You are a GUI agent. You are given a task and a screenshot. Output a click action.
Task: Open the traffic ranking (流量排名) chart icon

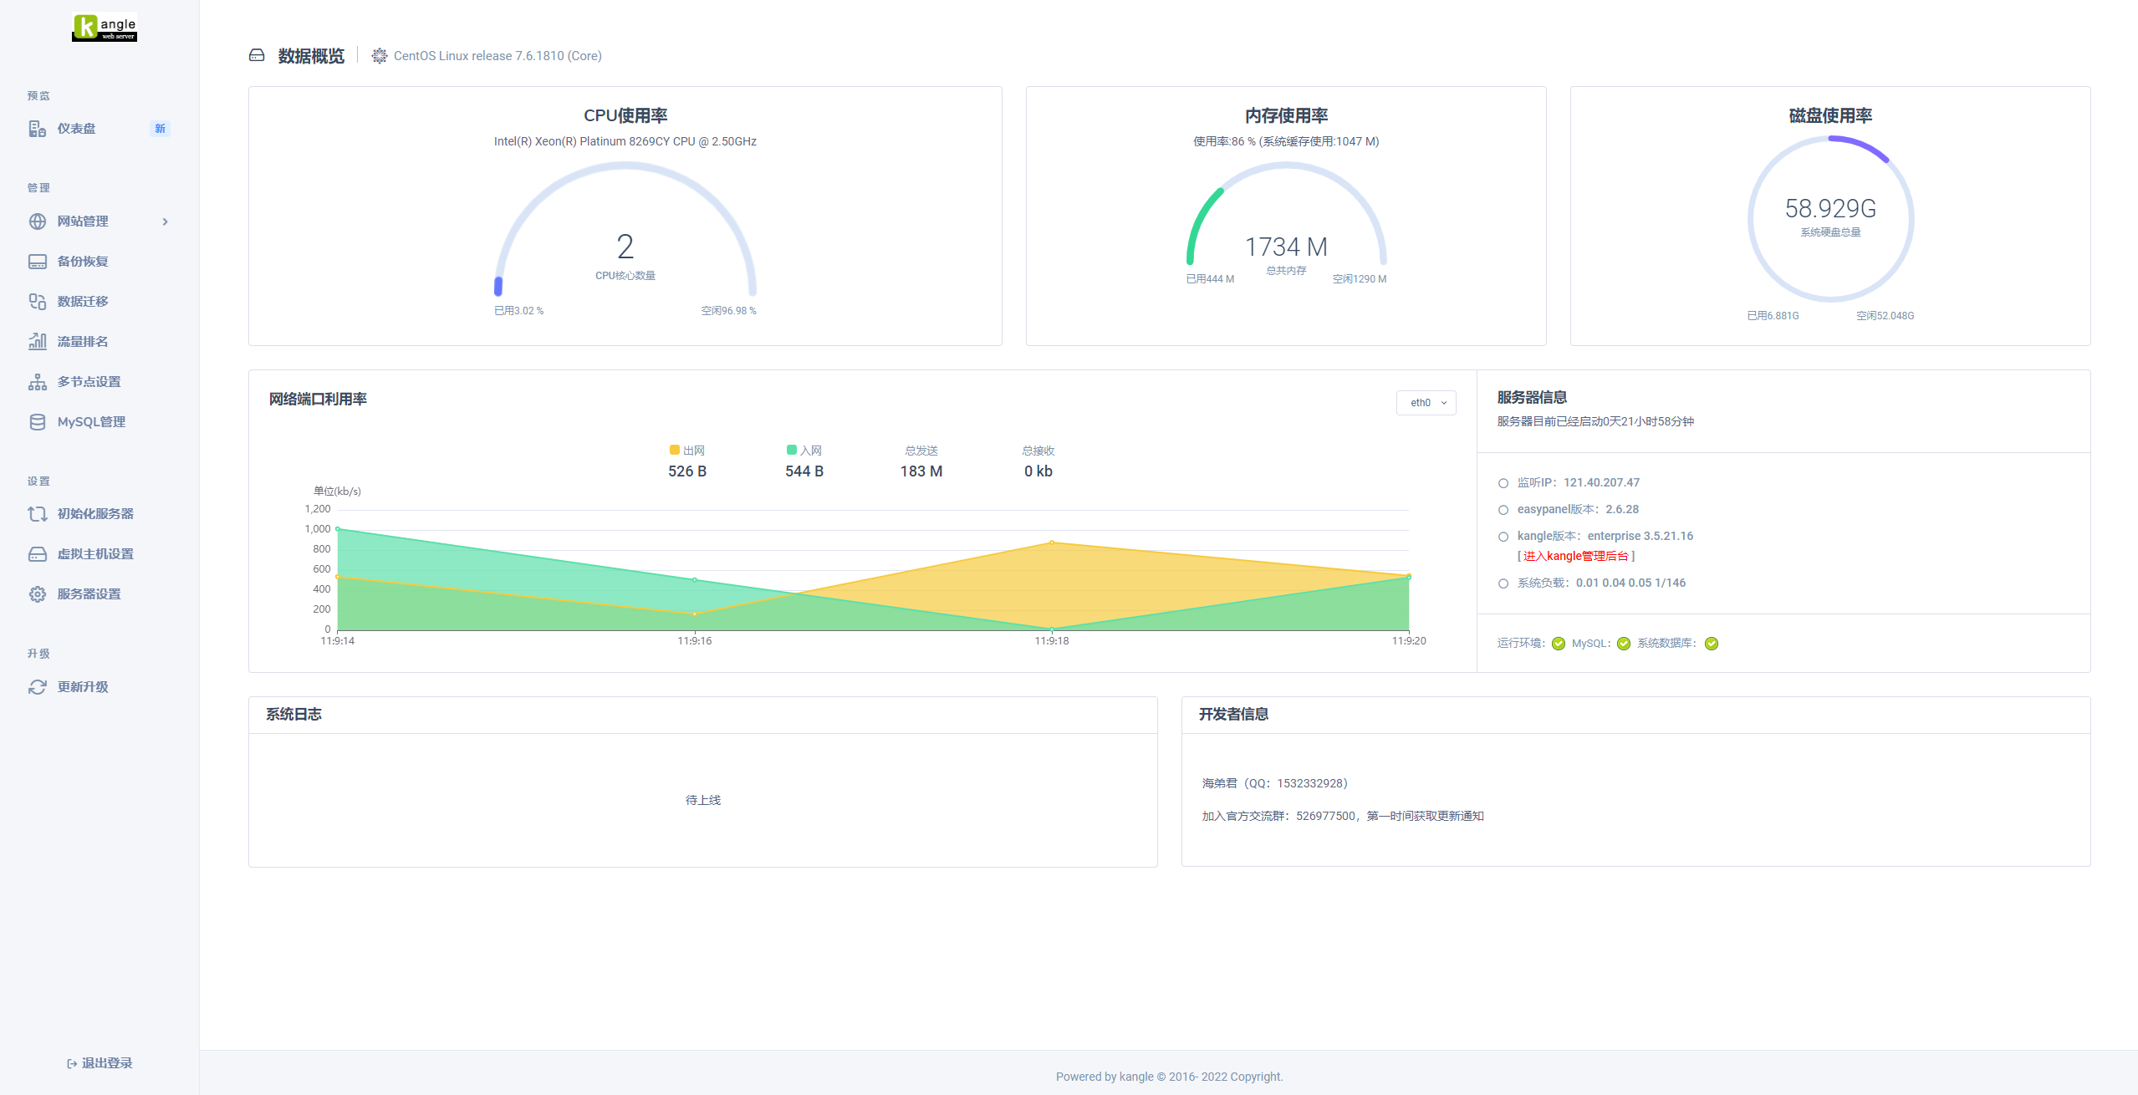point(38,341)
